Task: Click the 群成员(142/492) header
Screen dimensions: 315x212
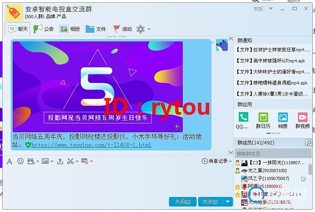Action: click(x=256, y=143)
